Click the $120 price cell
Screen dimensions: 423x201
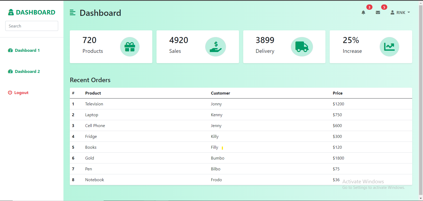click(x=337, y=147)
